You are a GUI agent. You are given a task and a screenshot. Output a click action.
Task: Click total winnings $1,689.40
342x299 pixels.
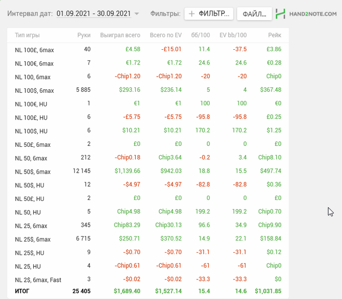point(127,291)
